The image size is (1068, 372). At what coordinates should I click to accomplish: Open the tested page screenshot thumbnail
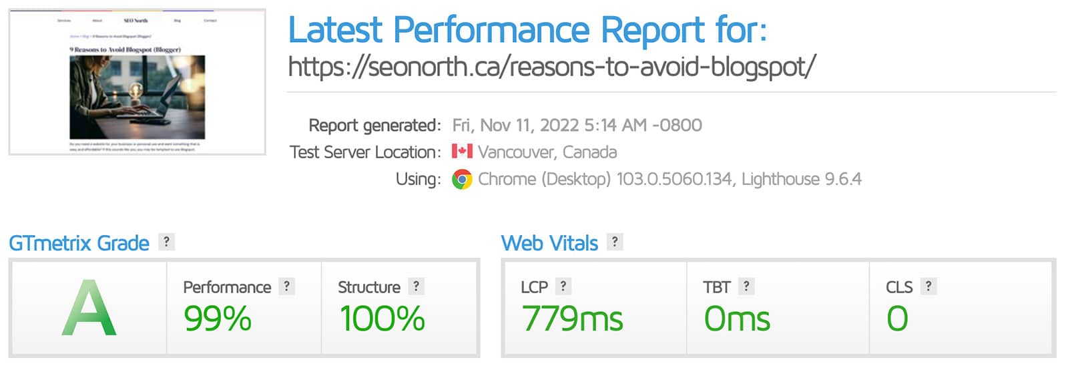pos(137,82)
